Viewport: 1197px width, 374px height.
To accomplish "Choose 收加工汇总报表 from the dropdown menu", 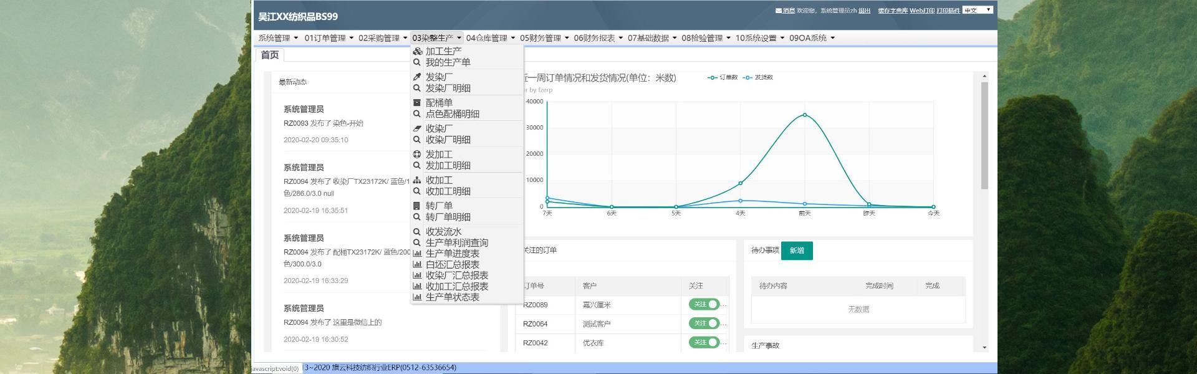I will 457,287.
